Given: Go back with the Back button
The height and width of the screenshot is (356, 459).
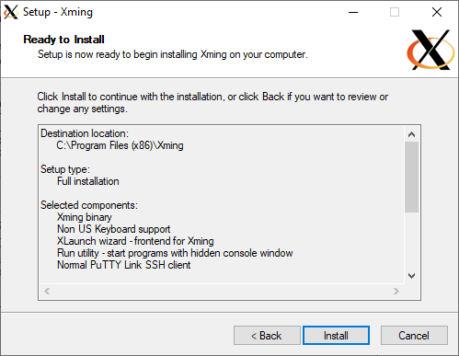Looking at the screenshot, I should [x=267, y=335].
